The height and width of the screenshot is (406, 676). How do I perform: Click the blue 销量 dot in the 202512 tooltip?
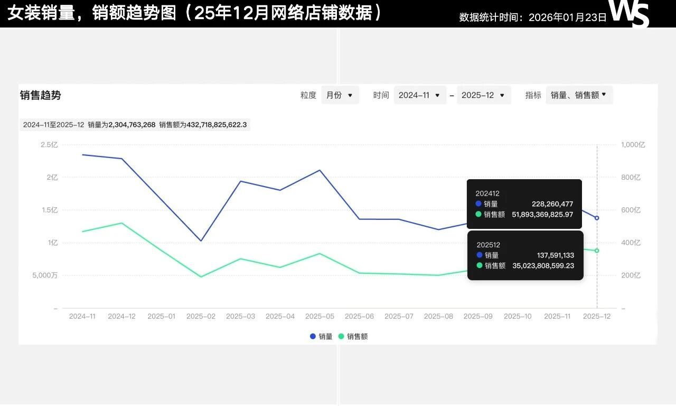click(x=480, y=255)
